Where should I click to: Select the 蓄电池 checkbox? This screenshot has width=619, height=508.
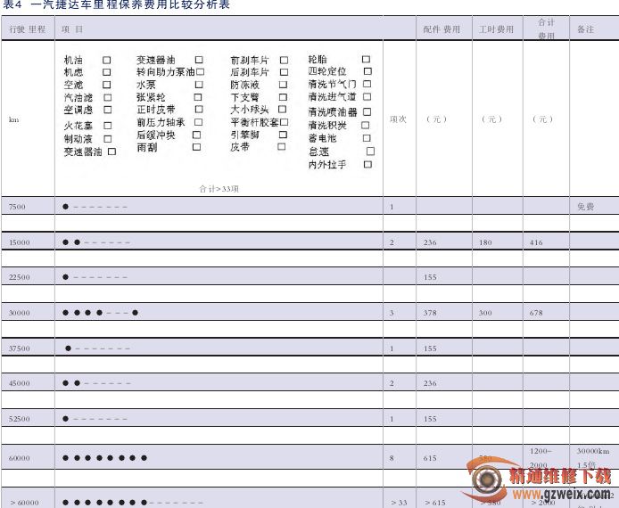[x=367, y=138]
